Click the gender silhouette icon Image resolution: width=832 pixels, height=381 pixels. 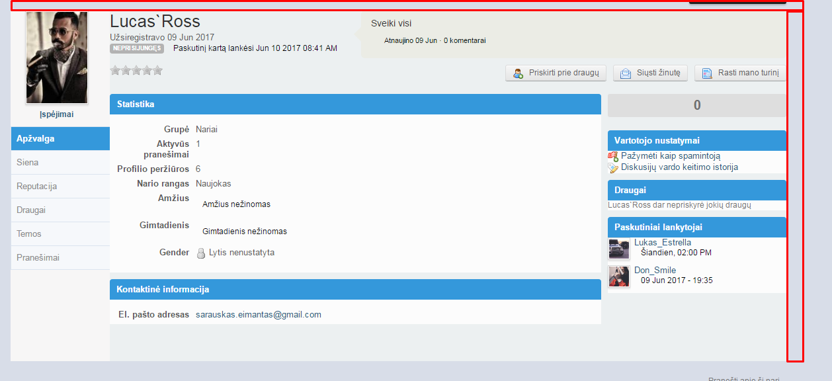pyautogui.click(x=202, y=253)
